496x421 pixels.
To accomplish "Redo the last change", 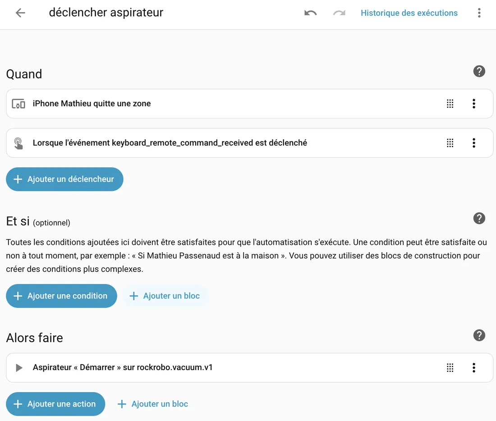I will coord(339,13).
